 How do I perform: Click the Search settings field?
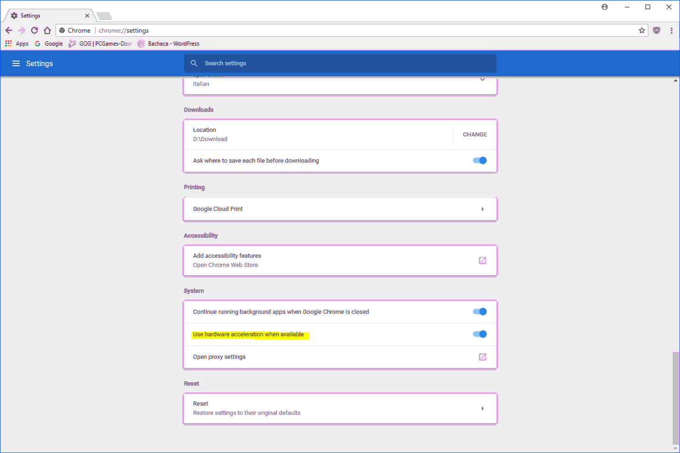point(340,63)
